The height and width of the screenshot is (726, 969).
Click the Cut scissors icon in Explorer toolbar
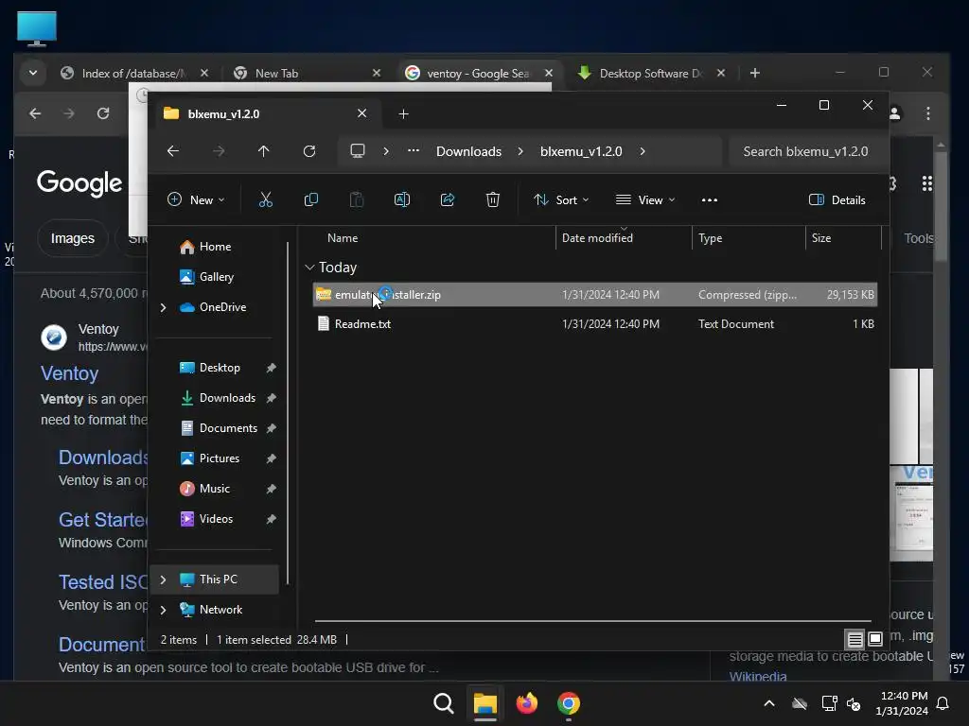point(265,200)
